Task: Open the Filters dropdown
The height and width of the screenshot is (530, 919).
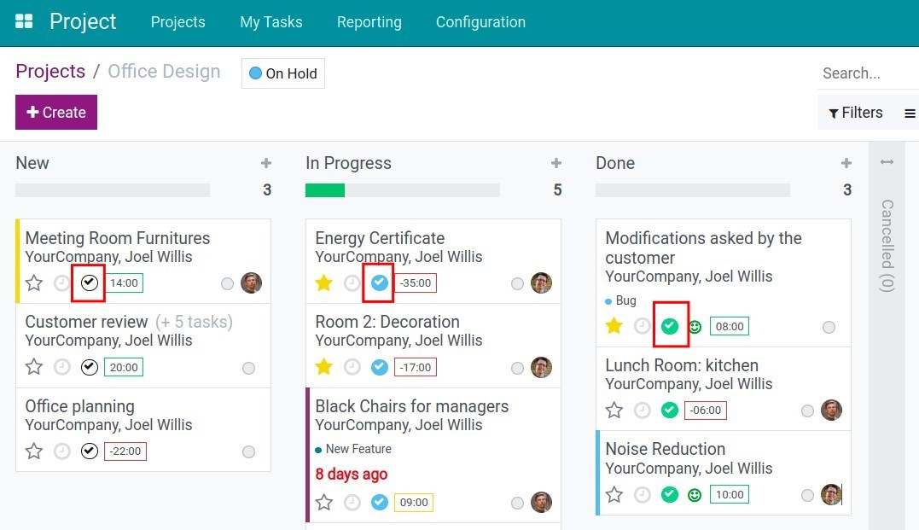Action: point(856,113)
